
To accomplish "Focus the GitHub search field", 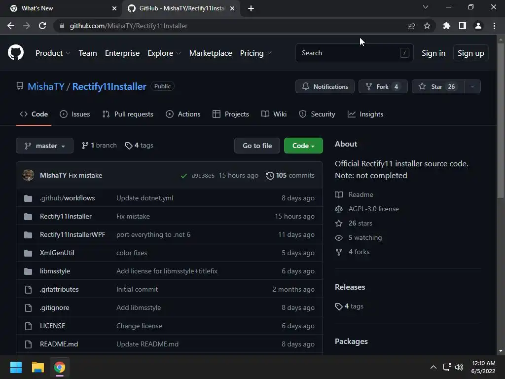I will 354,53.
